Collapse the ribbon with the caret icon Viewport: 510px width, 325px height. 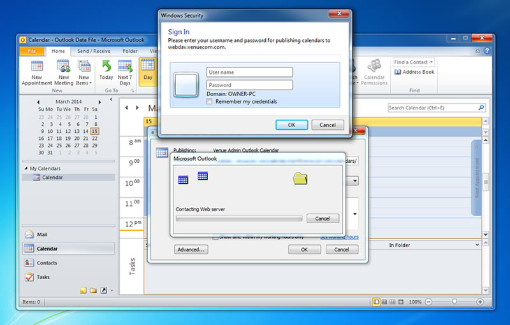click(477, 51)
